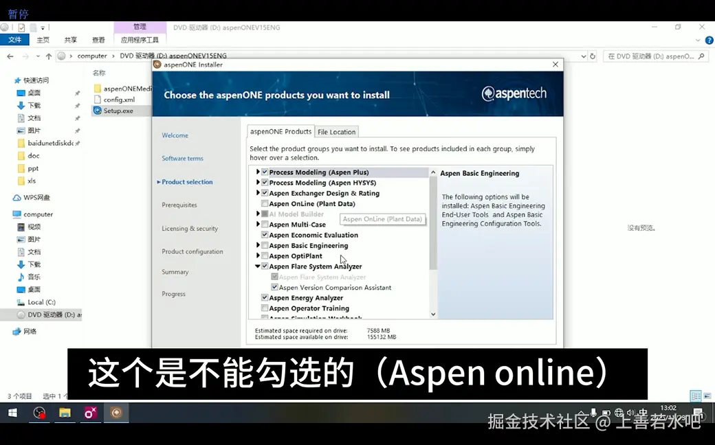Open Explorer help question icon
715x445 pixels.
[x=709, y=40]
